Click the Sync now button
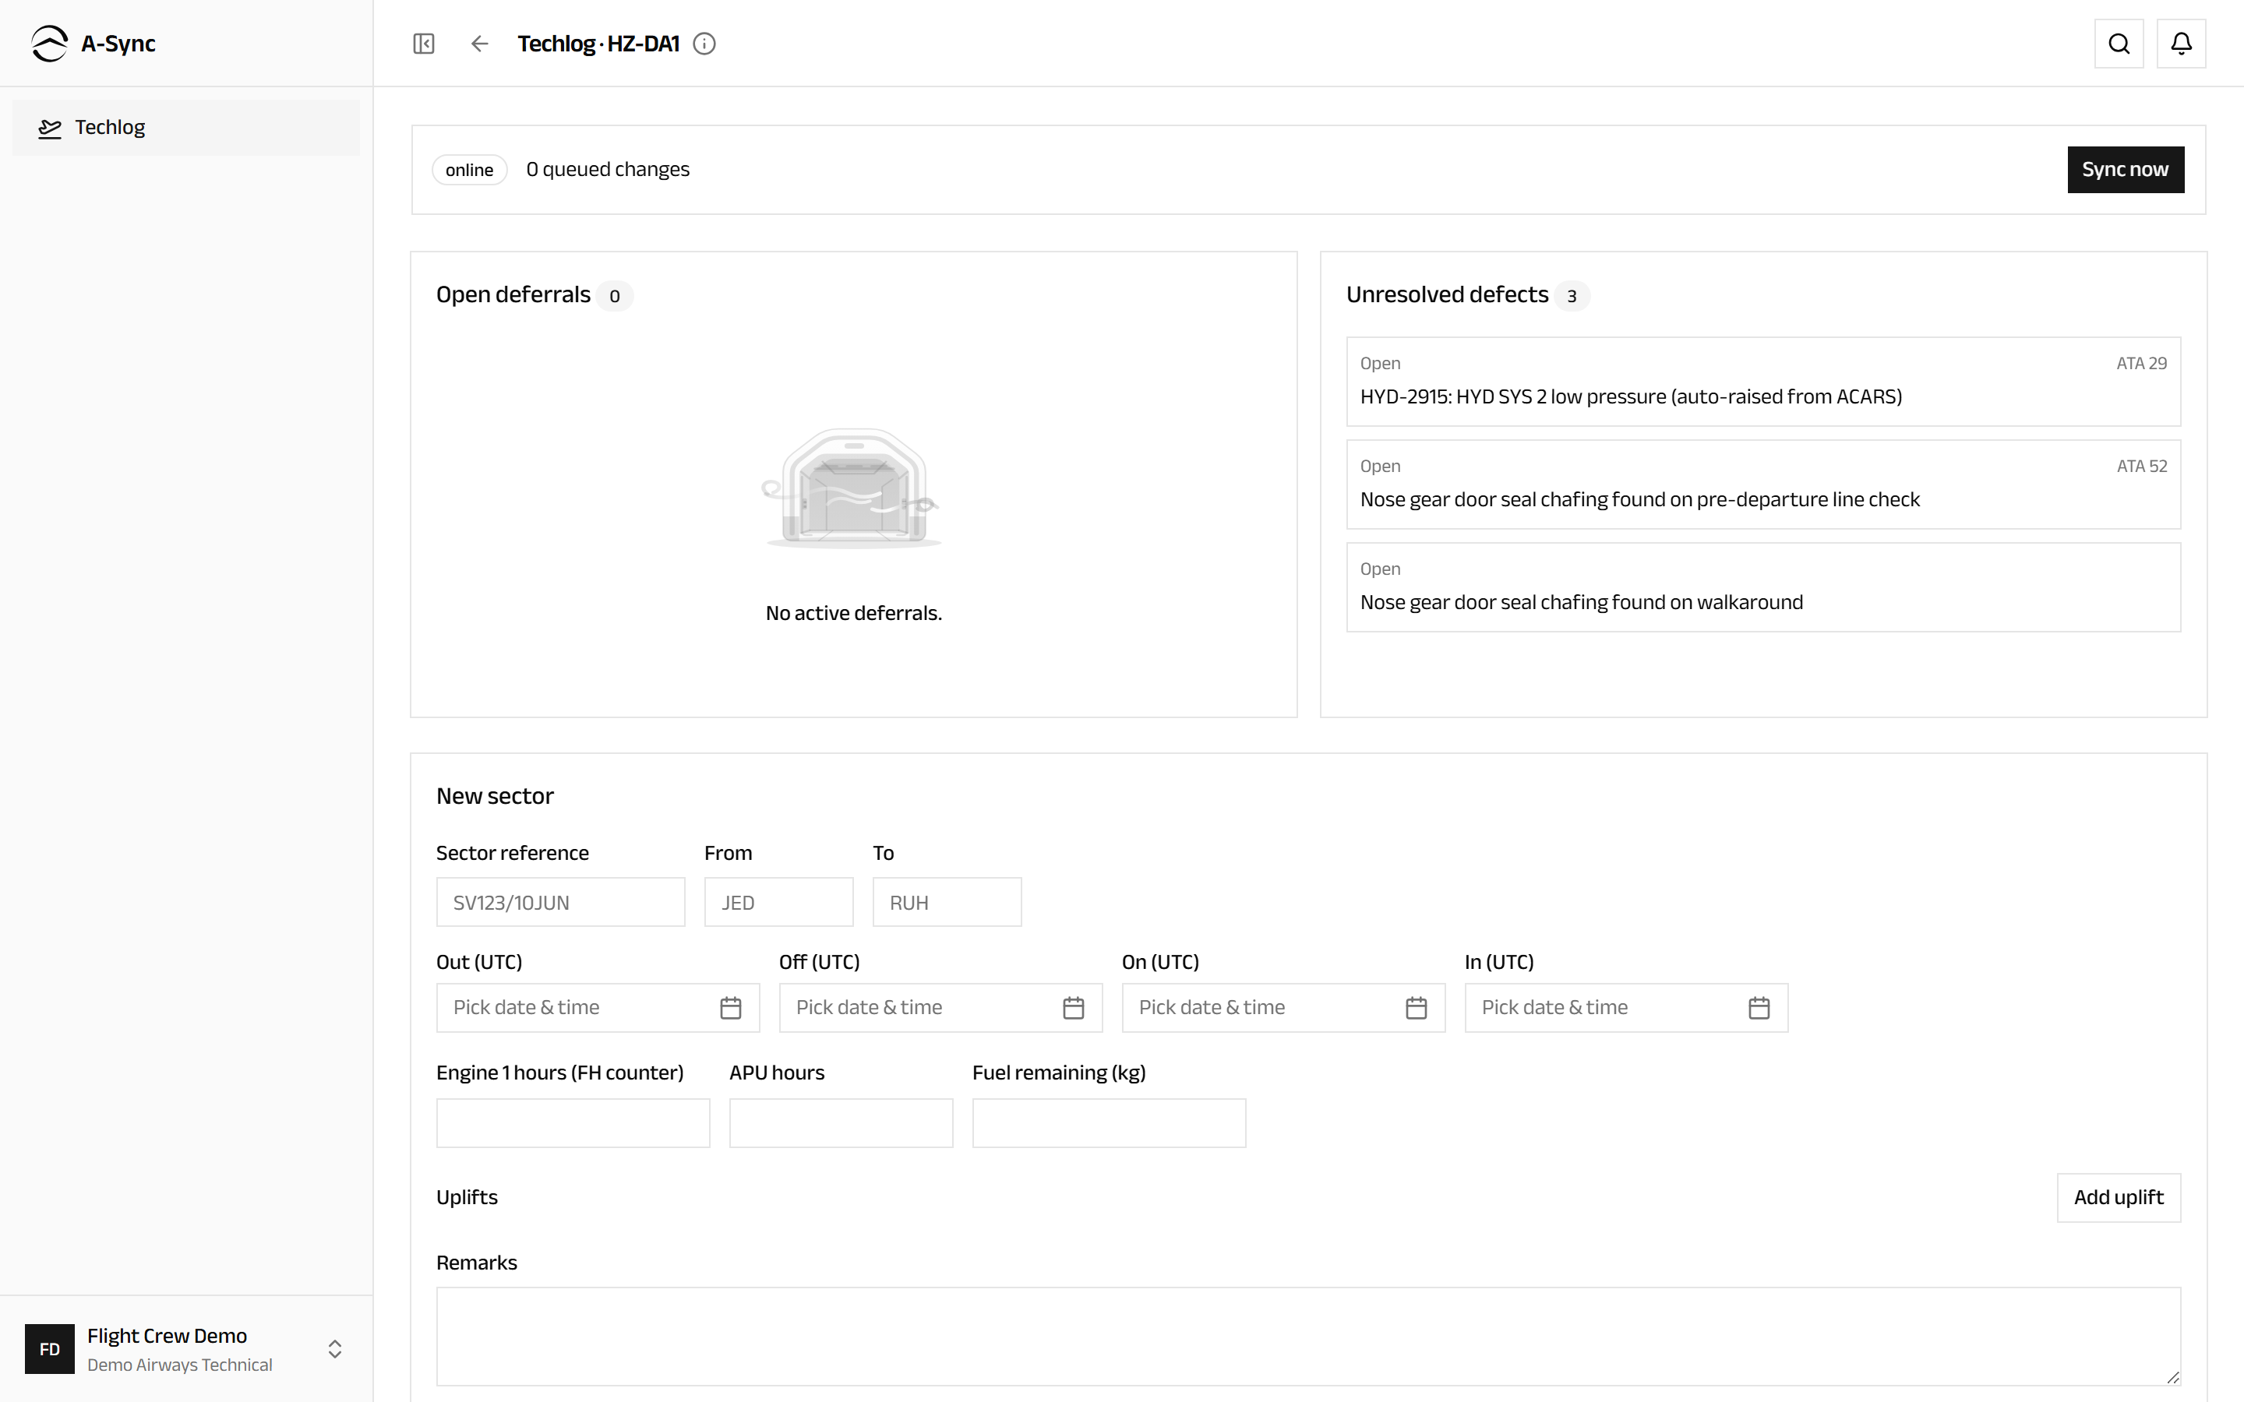The width and height of the screenshot is (2244, 1402). 2126,170
